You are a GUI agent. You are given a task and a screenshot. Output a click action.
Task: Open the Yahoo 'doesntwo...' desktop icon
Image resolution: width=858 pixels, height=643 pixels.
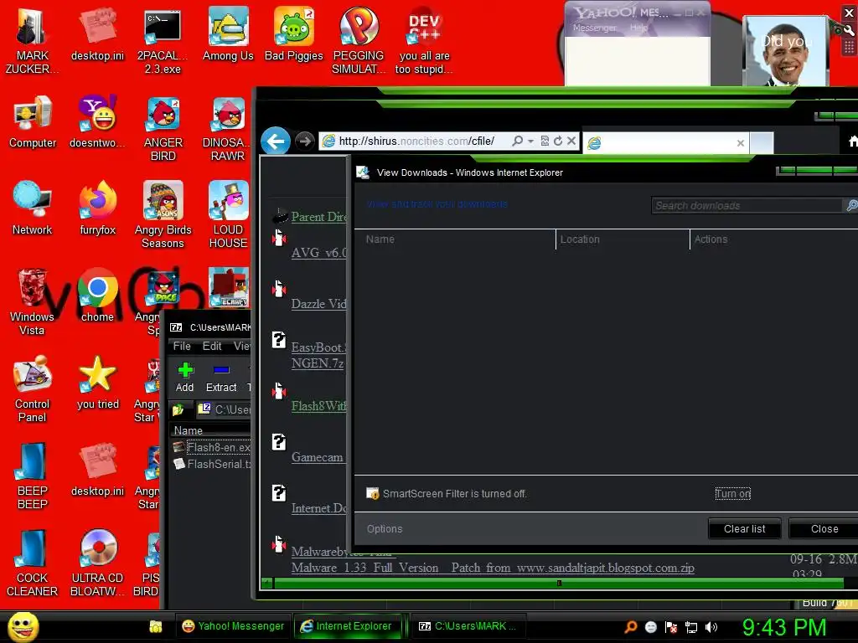click(x=97, y=121)
